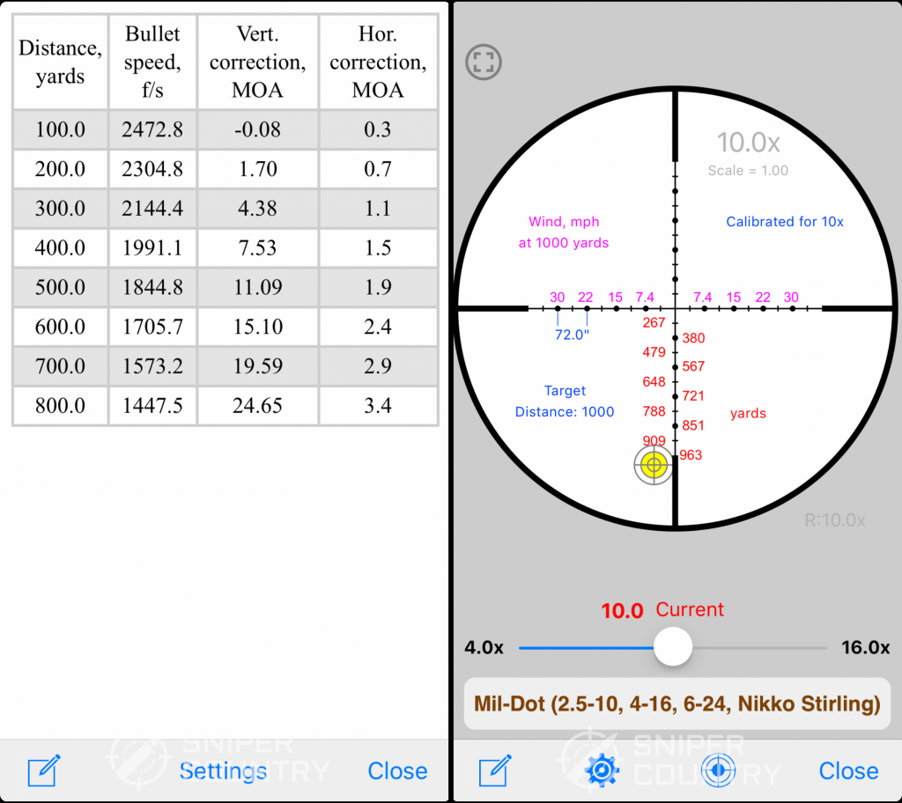Tap the Calibrated for 10x label
Screen dimensions: 902x803
(785, 222)
